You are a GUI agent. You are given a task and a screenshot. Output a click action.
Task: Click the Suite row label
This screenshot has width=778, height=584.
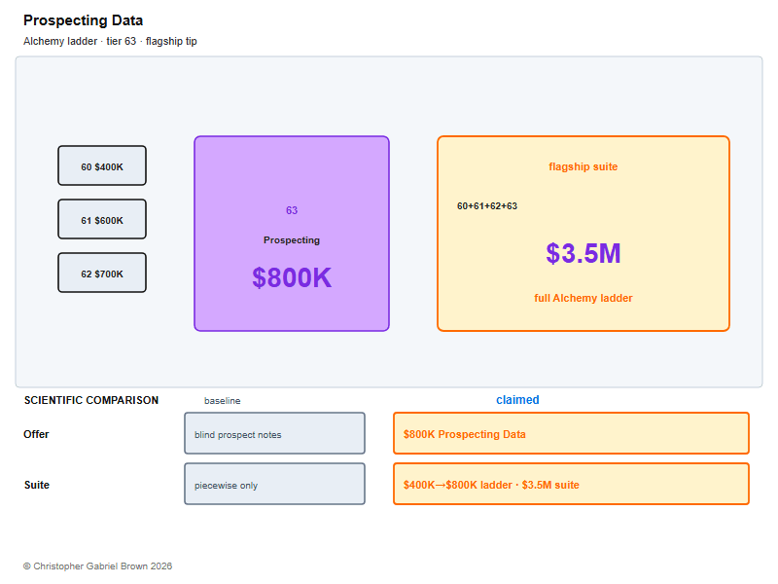[37, 485]
